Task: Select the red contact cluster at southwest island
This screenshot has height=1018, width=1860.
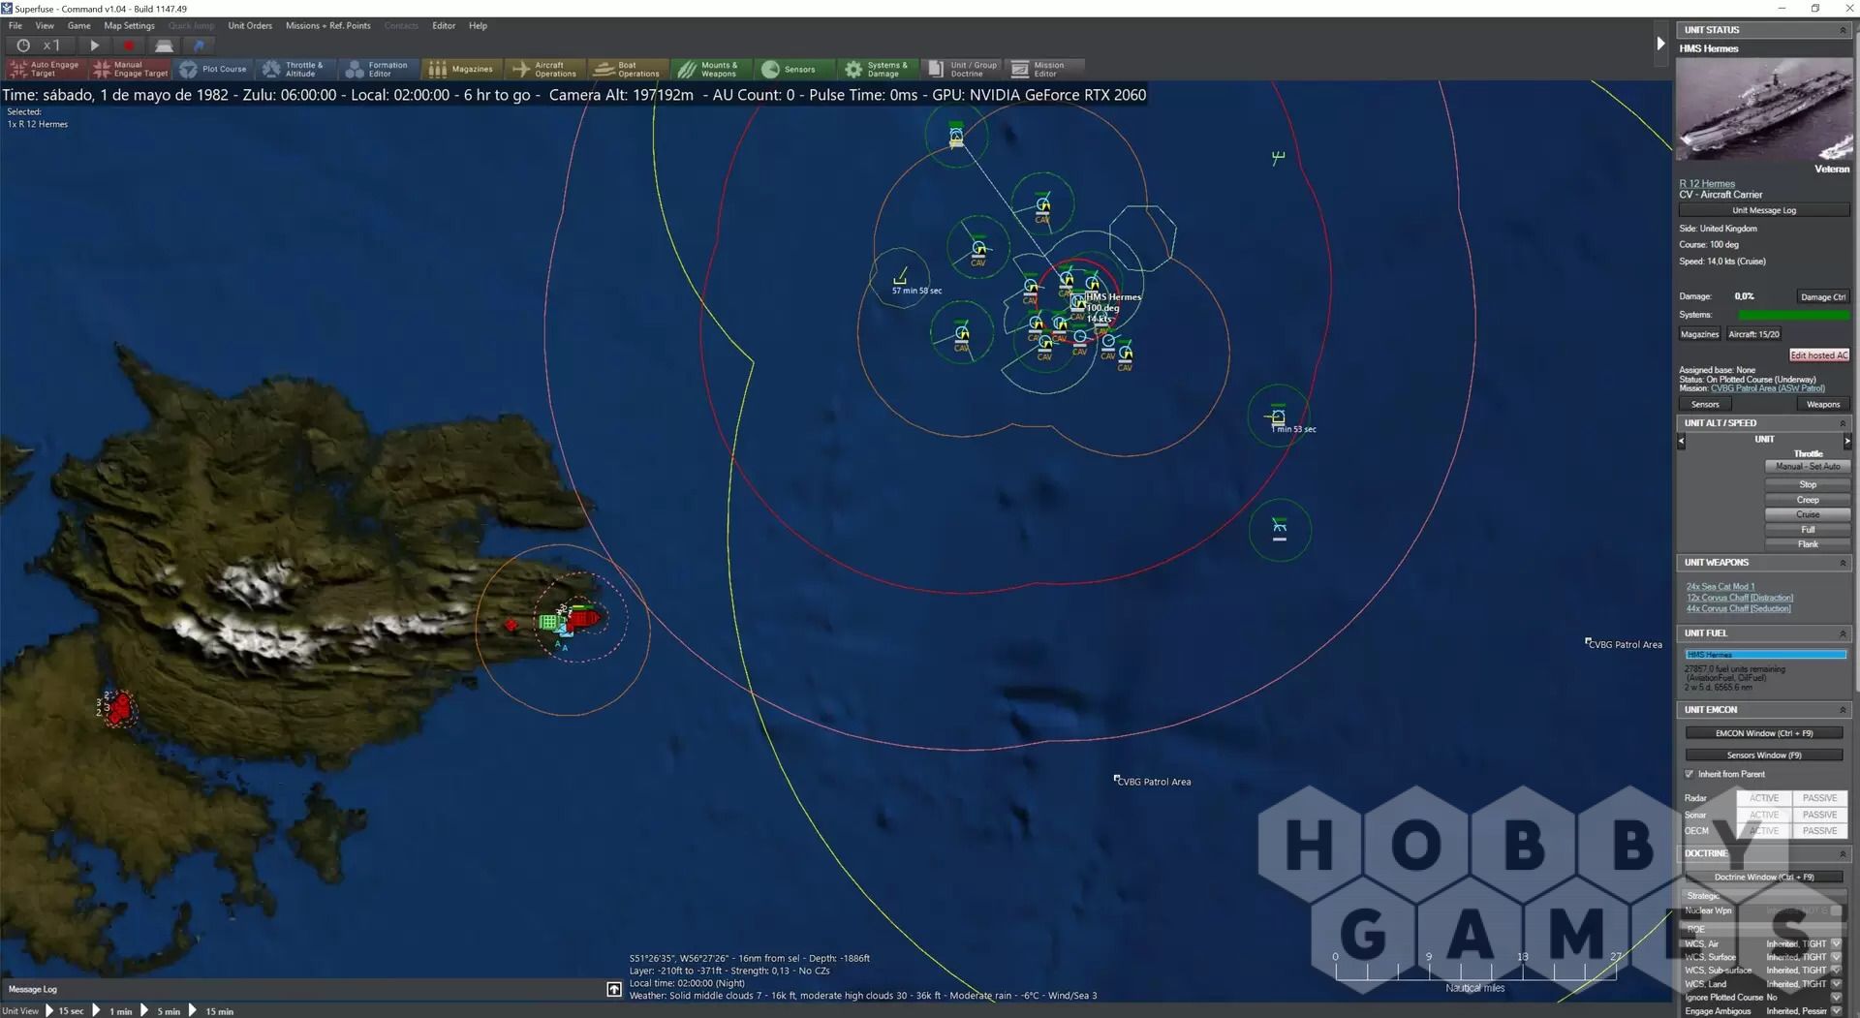Action: (117, 709)
